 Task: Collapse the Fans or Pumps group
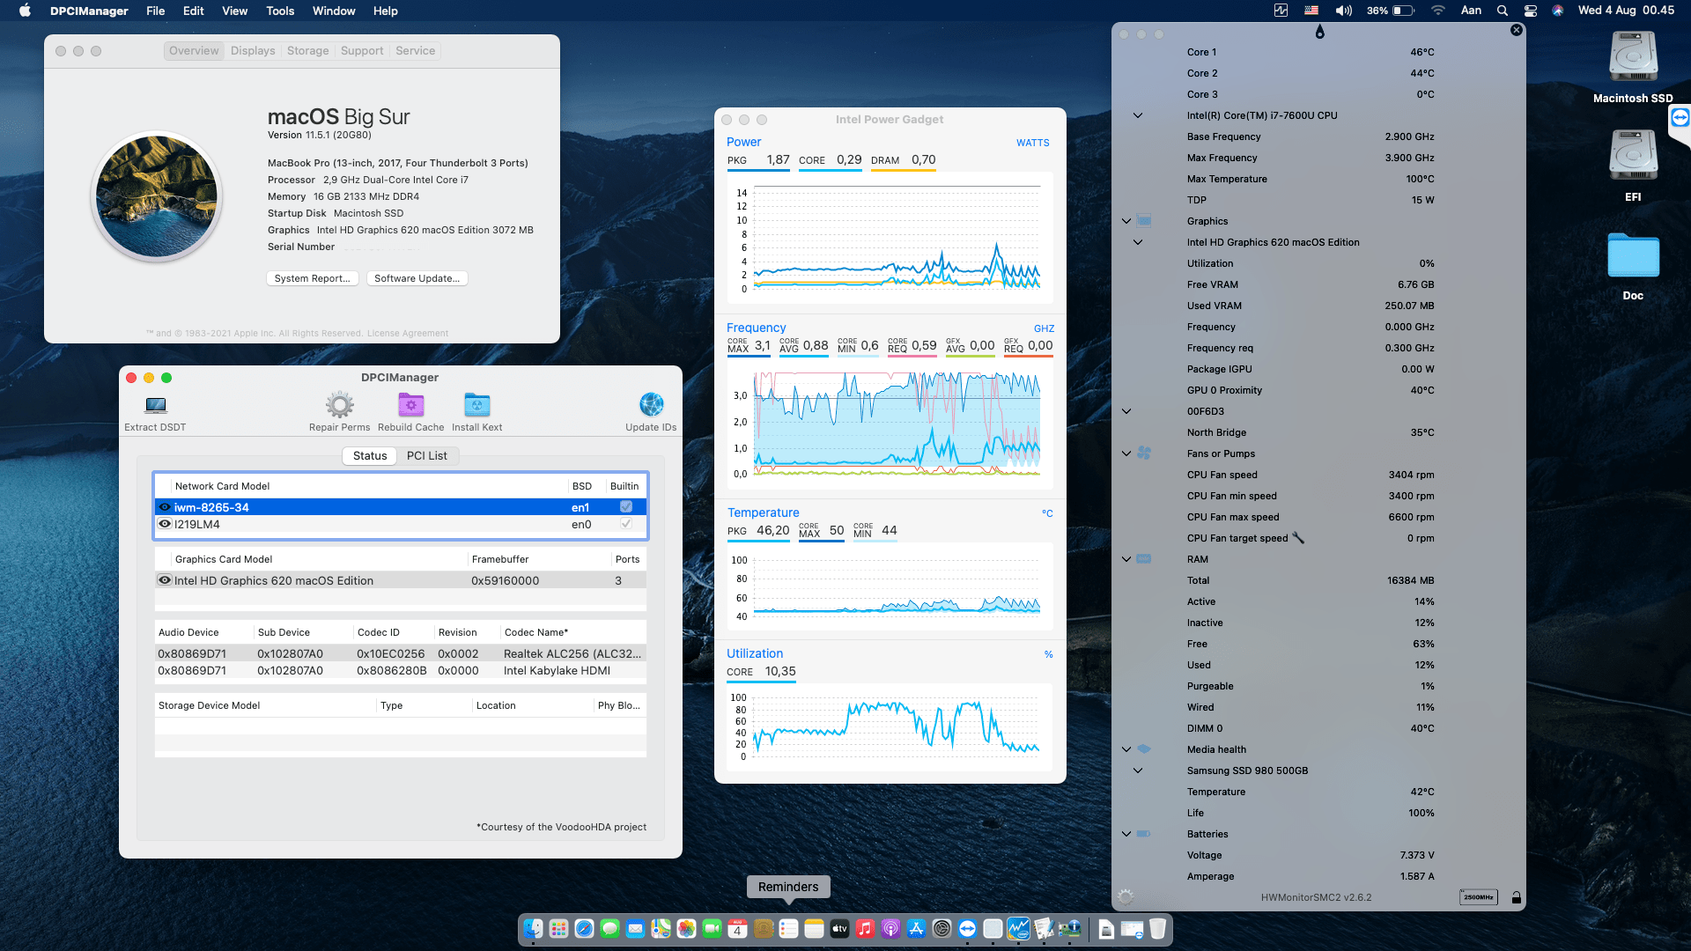tap(1126, 453)
